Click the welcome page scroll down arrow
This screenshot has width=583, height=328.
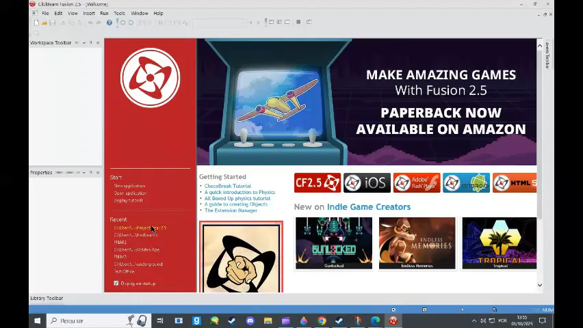tap(539, 285)
